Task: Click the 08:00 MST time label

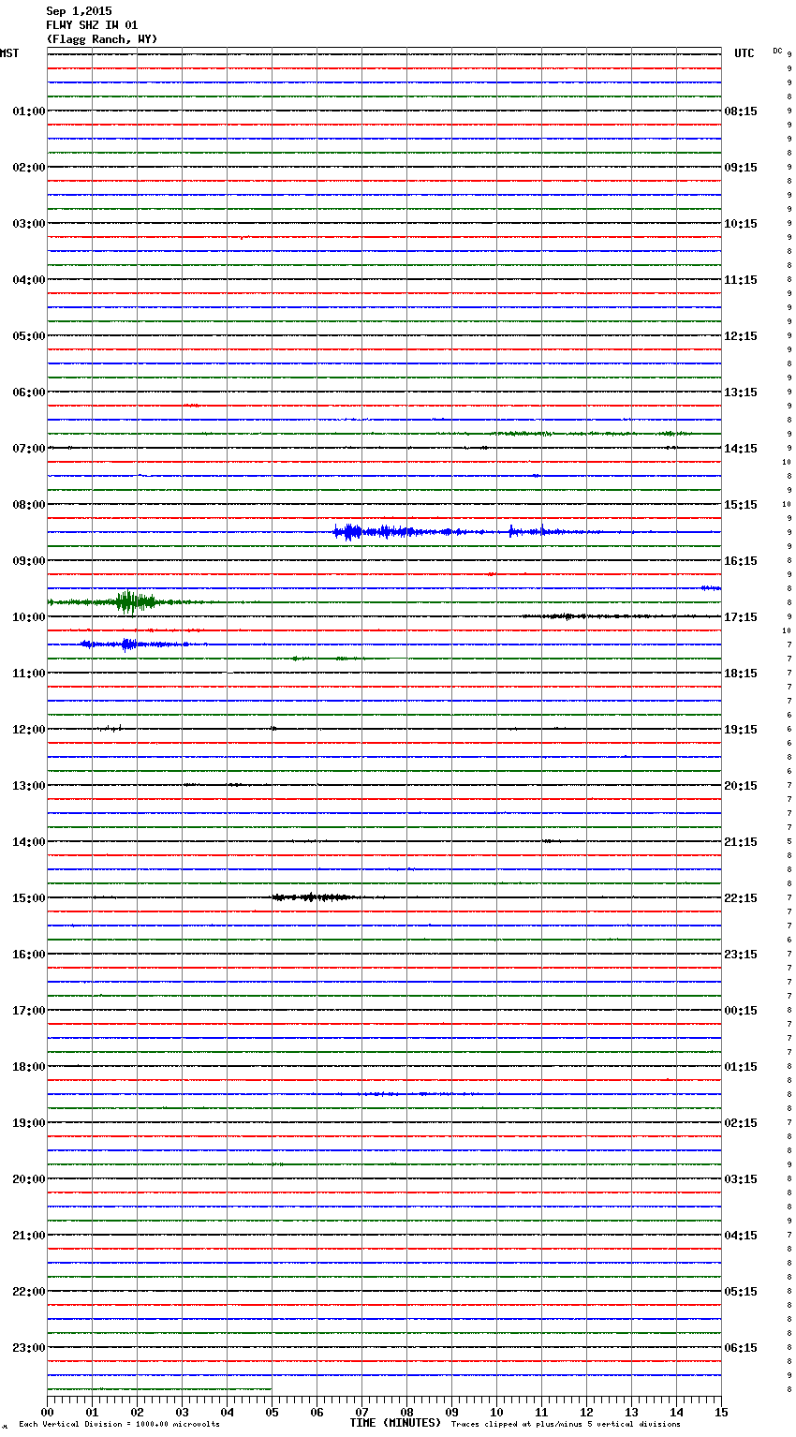Action: pyautogui.click(x=29, y=505)
